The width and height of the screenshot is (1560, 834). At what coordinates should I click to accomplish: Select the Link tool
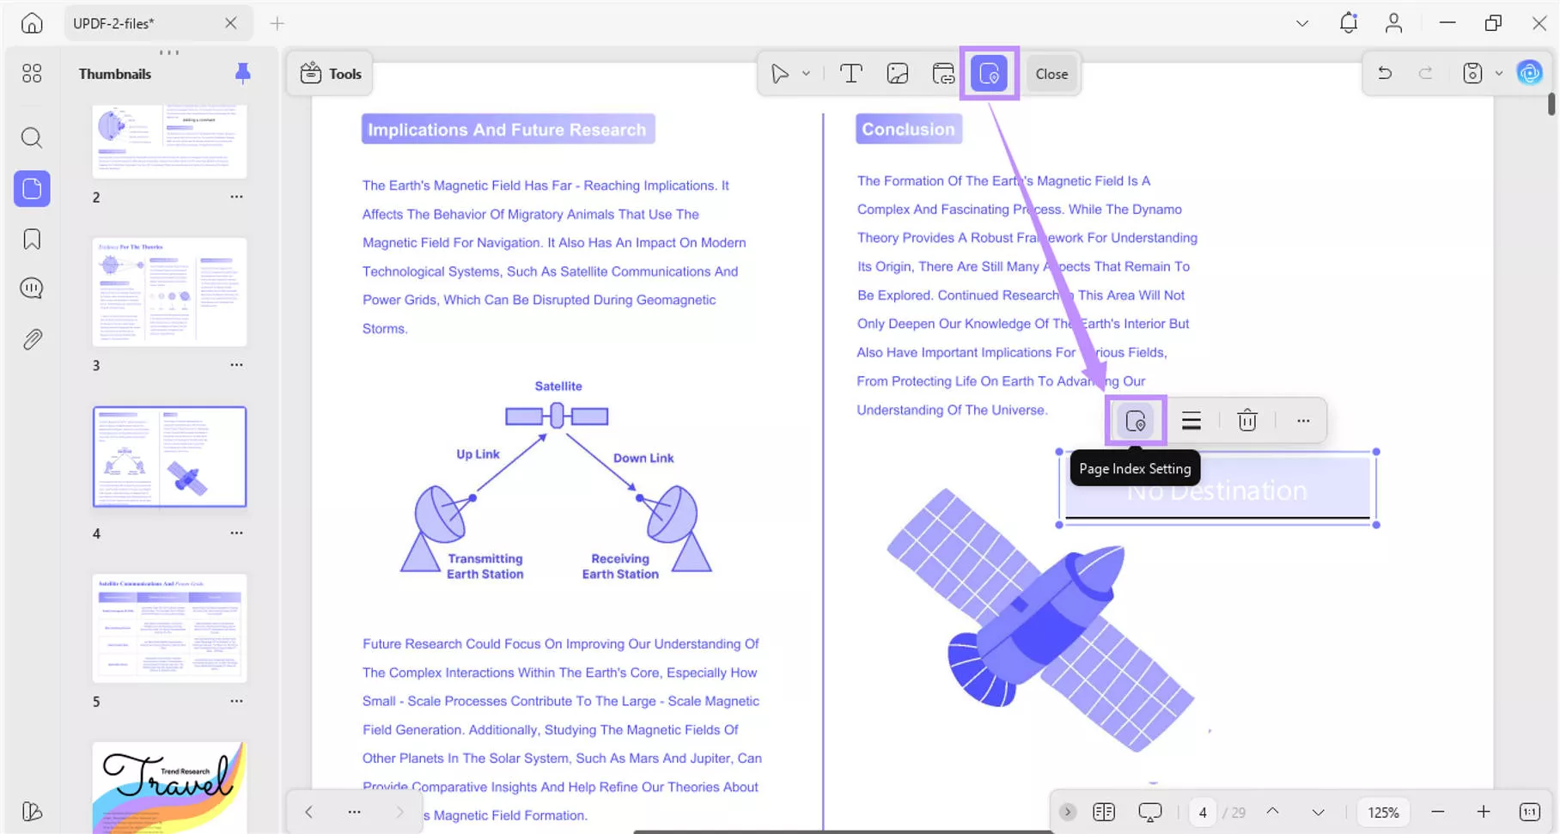coord(942,73)
